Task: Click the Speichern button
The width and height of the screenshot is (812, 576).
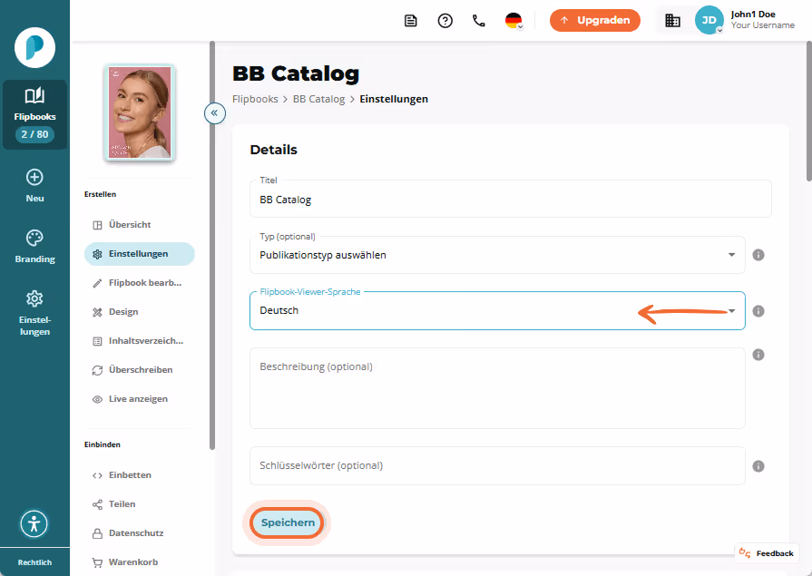Action: 288,522
